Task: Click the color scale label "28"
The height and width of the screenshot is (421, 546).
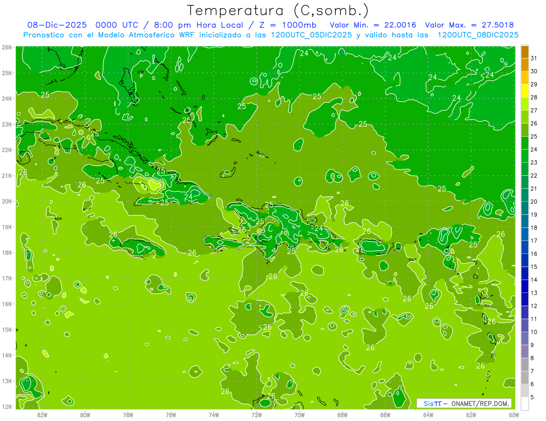Action: pos(534,97)
